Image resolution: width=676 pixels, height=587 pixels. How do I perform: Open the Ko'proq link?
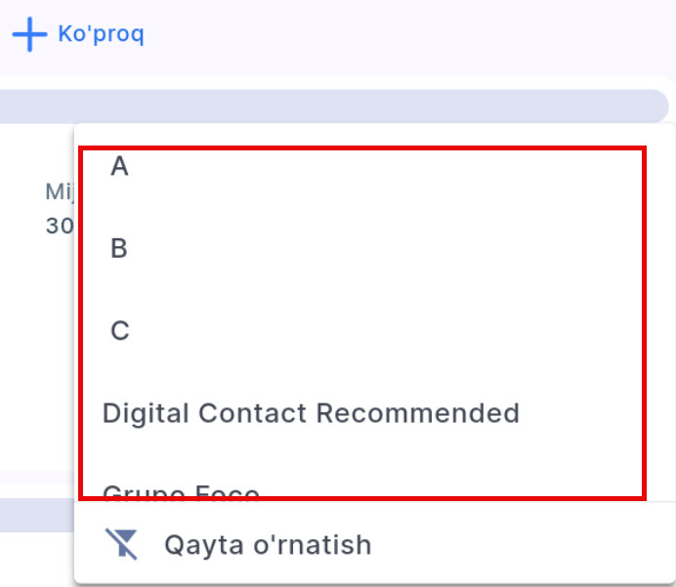pyautogui.click(x=101, y=35)
